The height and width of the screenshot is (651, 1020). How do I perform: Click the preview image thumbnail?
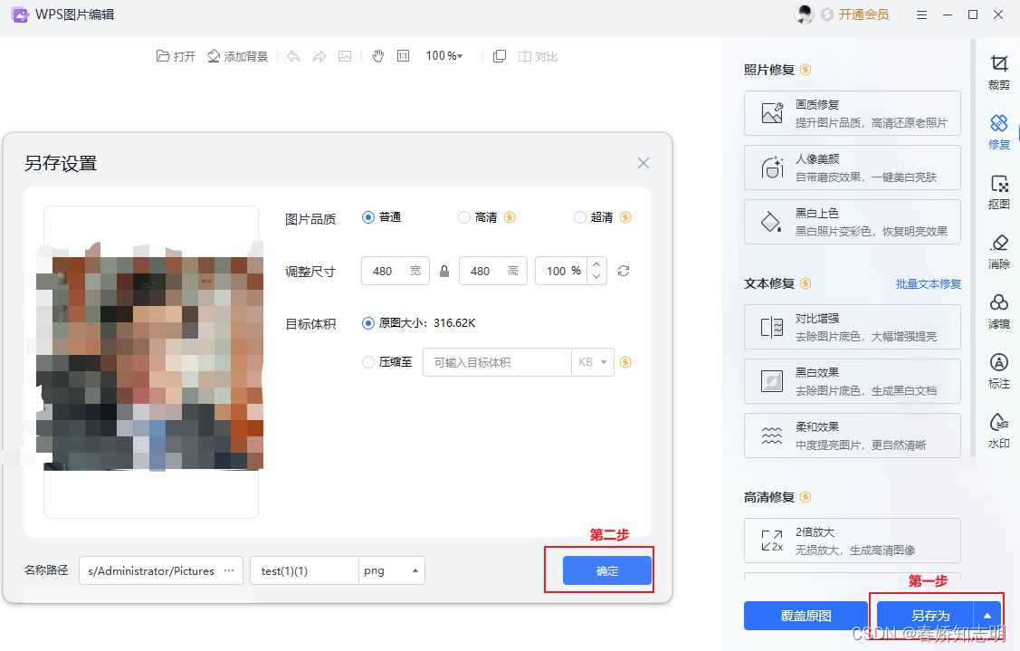click(151, 362)
